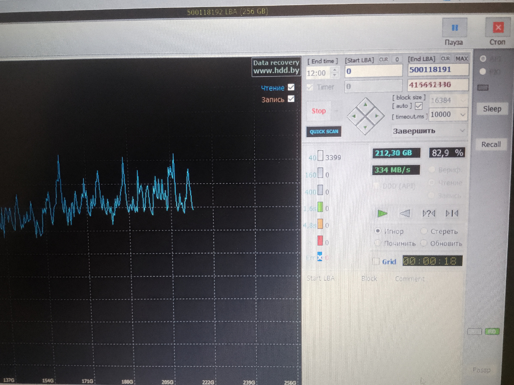
Task: Click the Recall button
Action: (491, 144)
